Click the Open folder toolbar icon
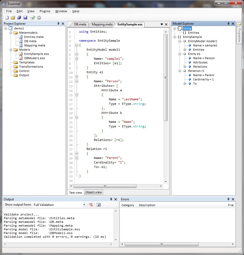 [13, 18]
